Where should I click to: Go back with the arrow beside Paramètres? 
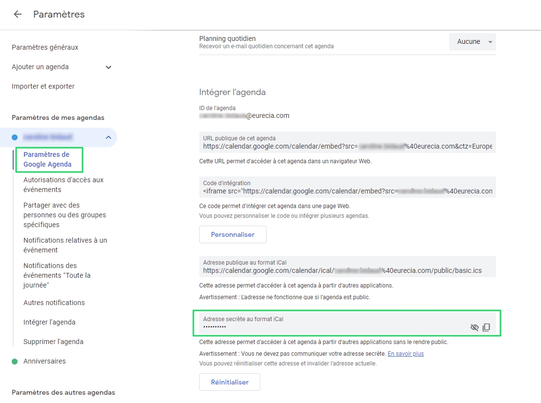tap(18, 14)
